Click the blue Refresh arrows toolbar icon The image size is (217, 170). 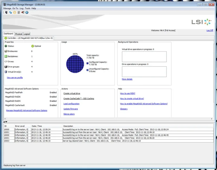(x=11, y=12)
